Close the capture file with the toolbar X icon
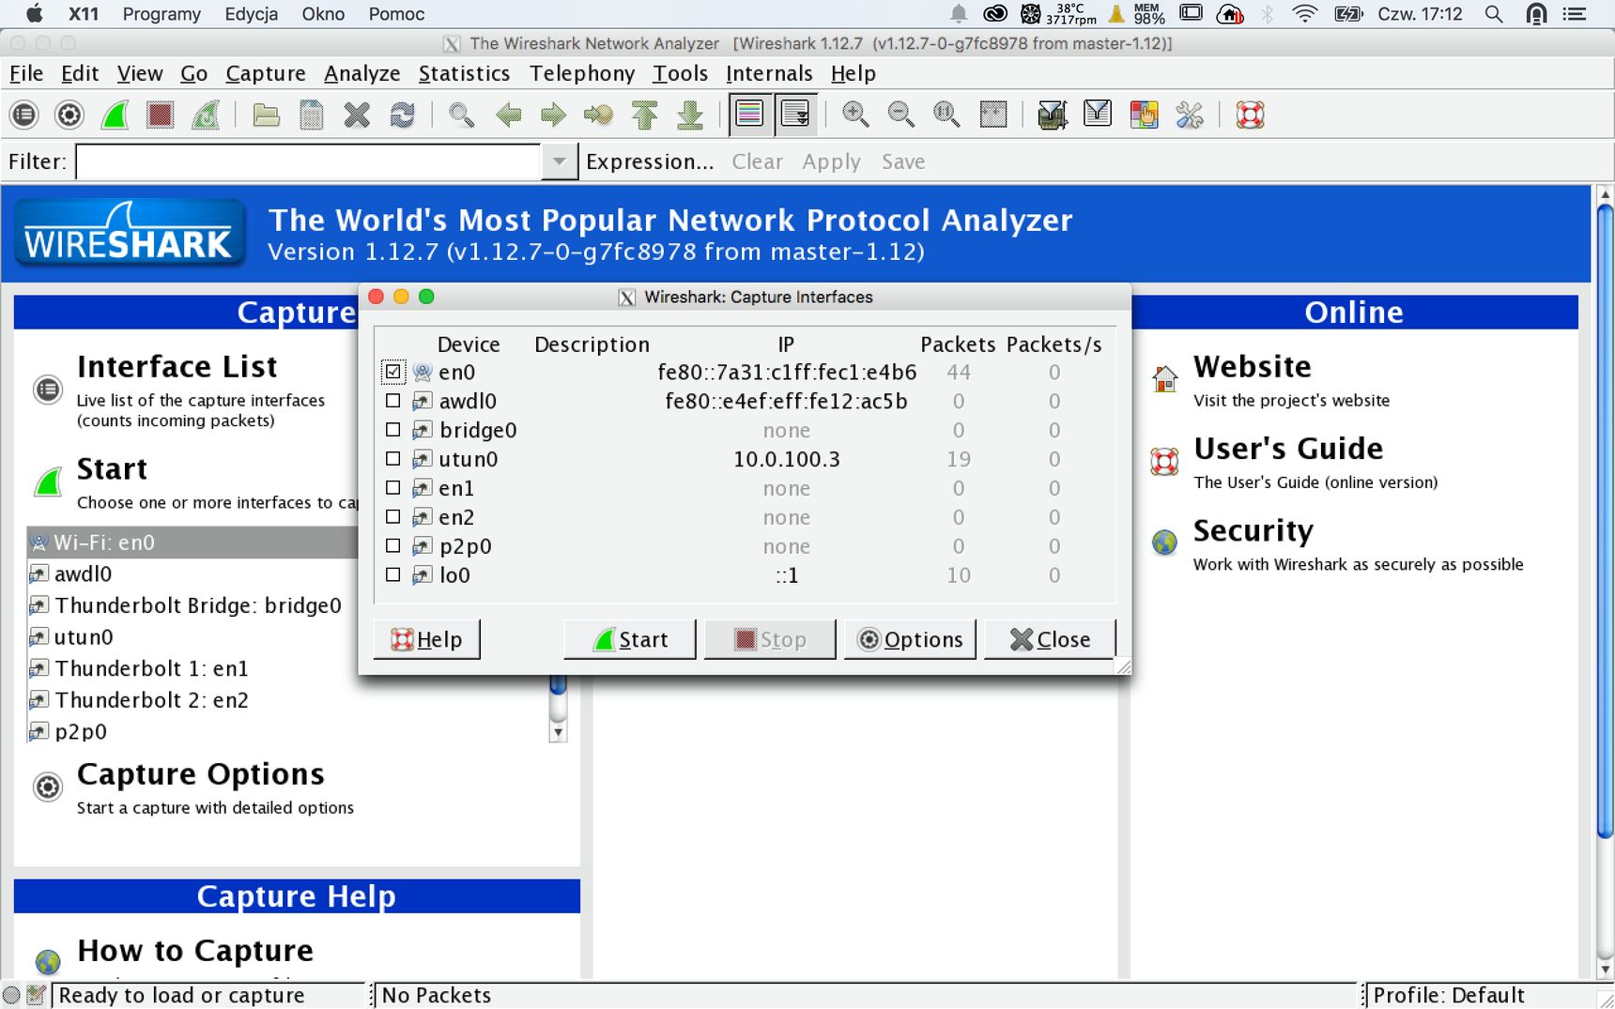This screenshot has width=1615, height=1009. pos(357,115)
